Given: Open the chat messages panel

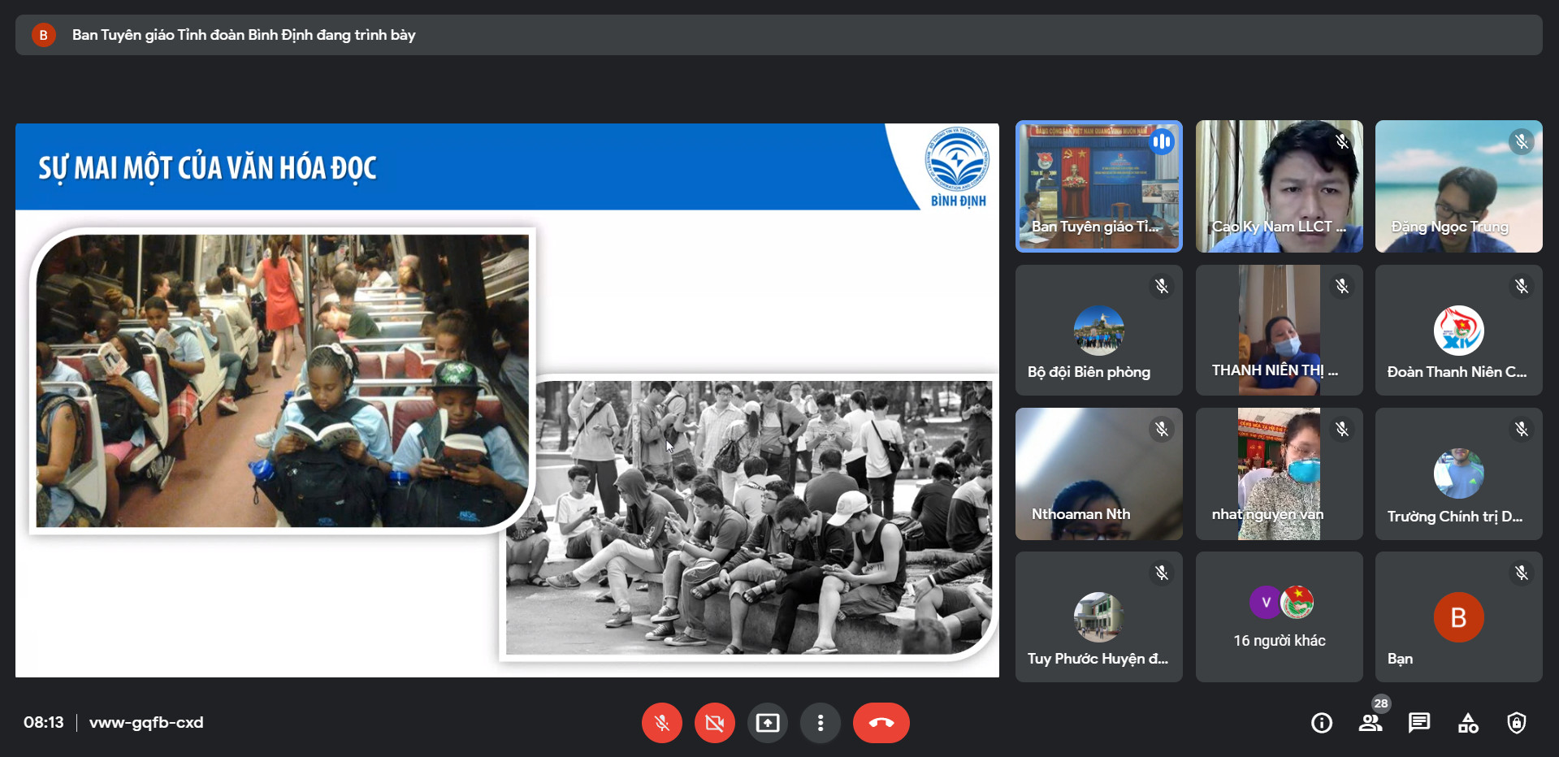Looking at the screenshot, I should tap(1418, 723).
